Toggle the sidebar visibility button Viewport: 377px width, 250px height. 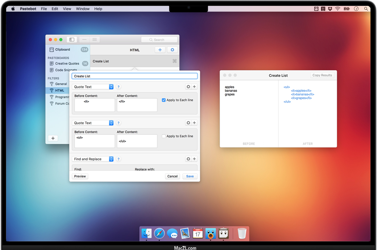pos(72,39)
